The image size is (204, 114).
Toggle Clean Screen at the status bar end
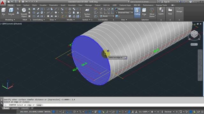[199, 112]
